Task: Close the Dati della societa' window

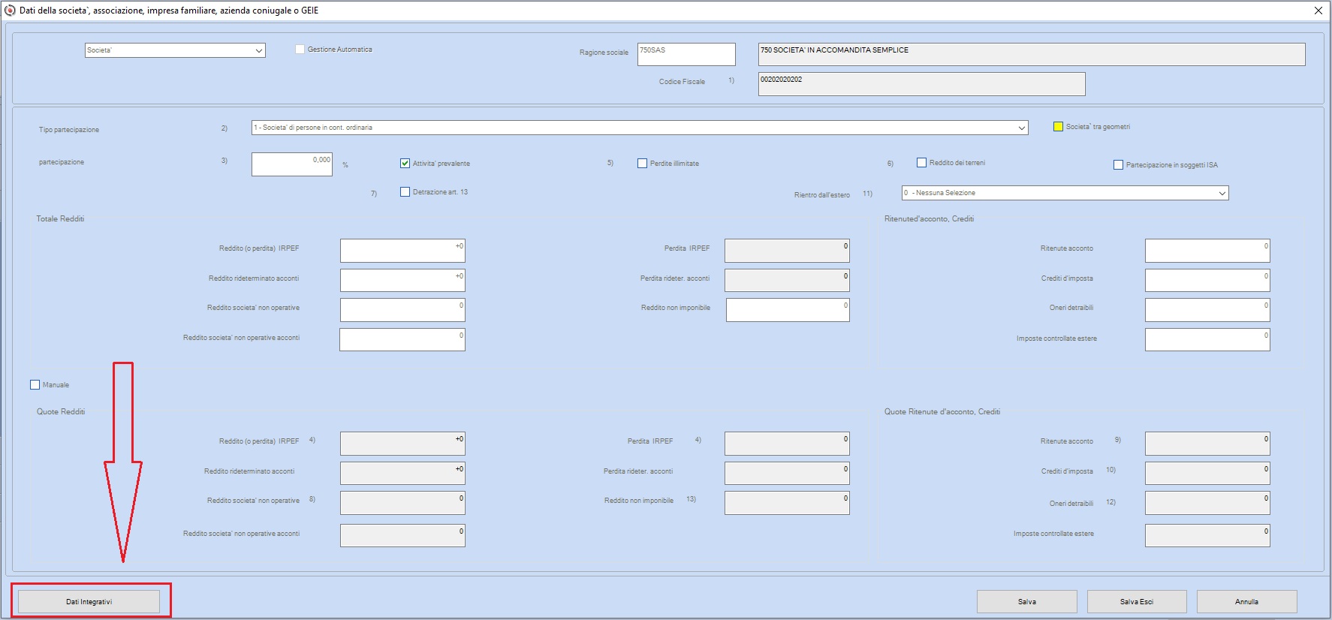Action: click(1318, 11)
